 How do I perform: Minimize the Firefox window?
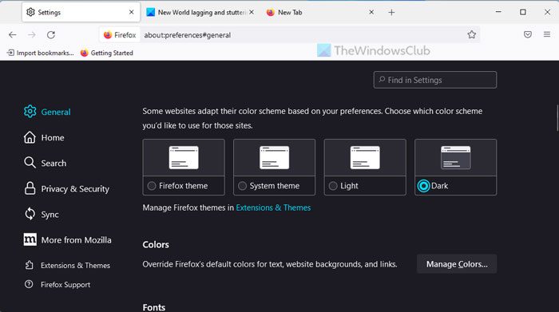point(498,12)
